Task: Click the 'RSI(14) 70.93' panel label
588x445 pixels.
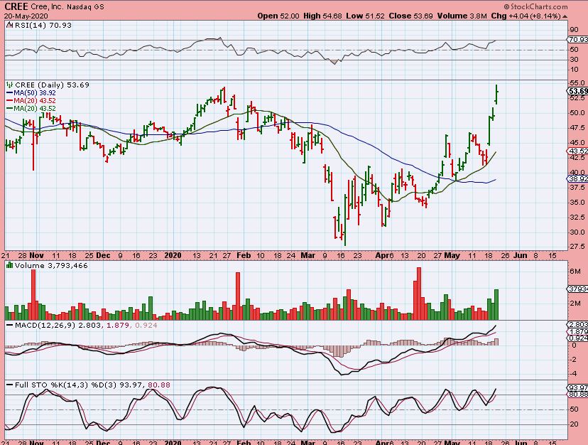Action: (x=43, y=25)
